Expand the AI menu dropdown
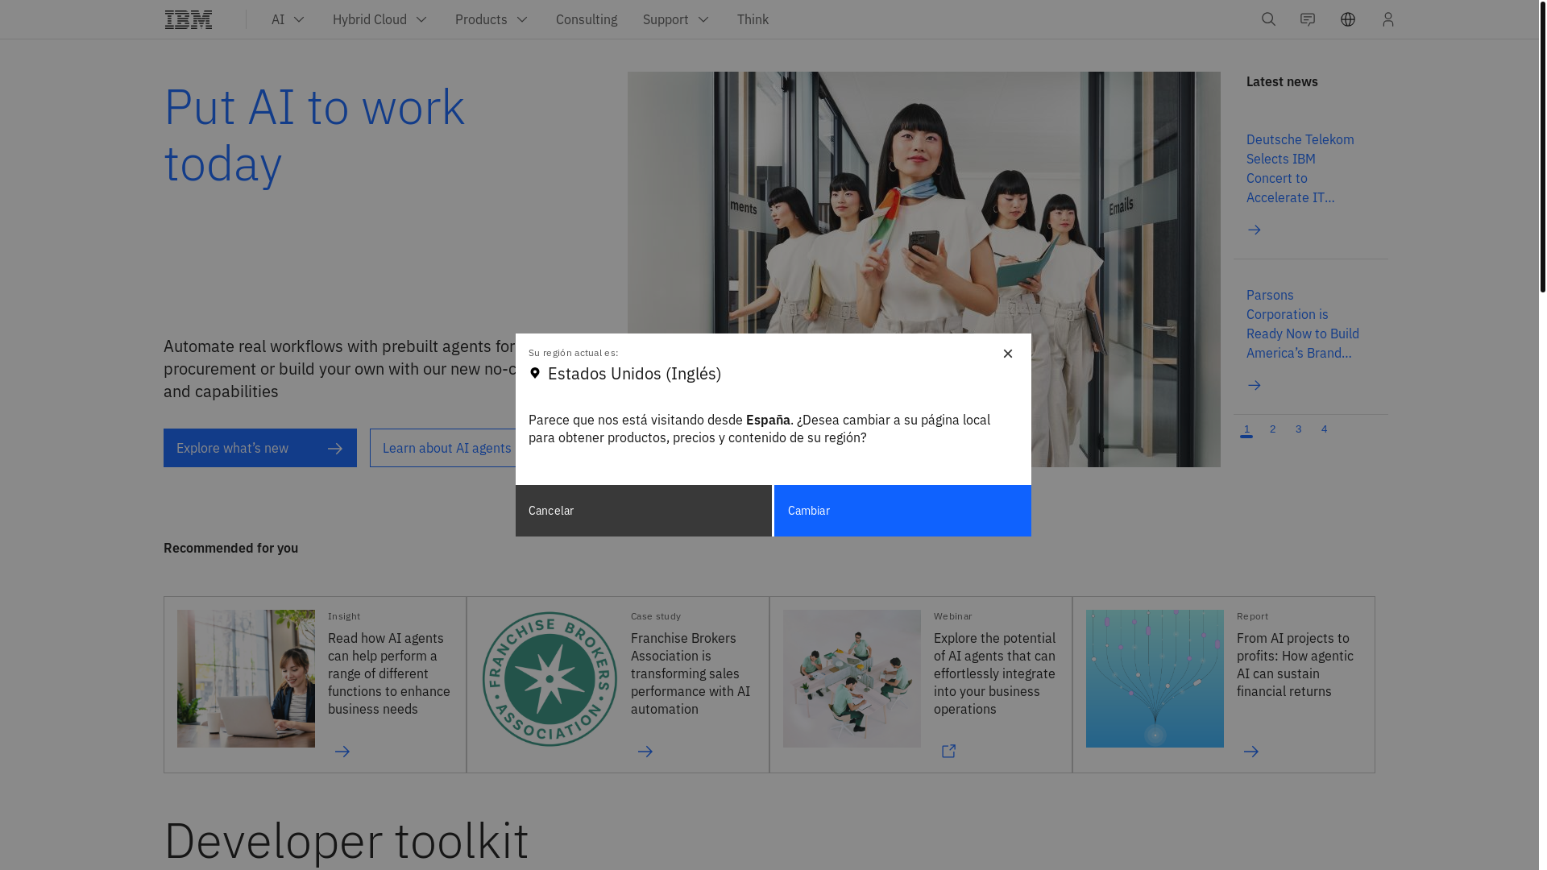 point(288,19)
